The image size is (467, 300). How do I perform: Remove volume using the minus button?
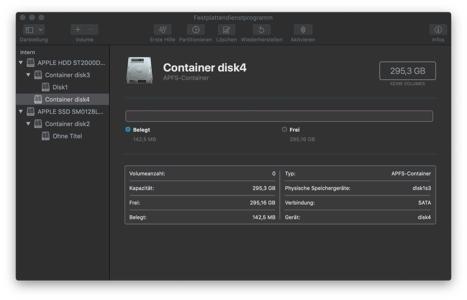point(91,30)
